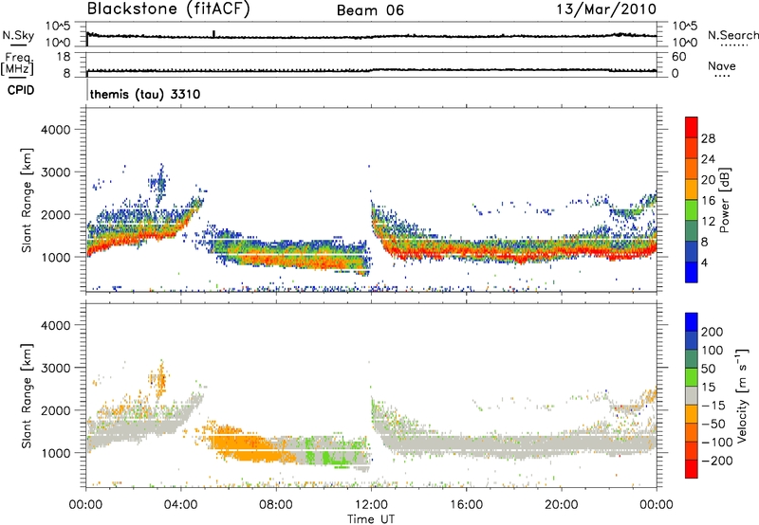Click the 'Blackstone (fitACF)' title text
This screenshot has width=759, height=525.
point(169,9)
